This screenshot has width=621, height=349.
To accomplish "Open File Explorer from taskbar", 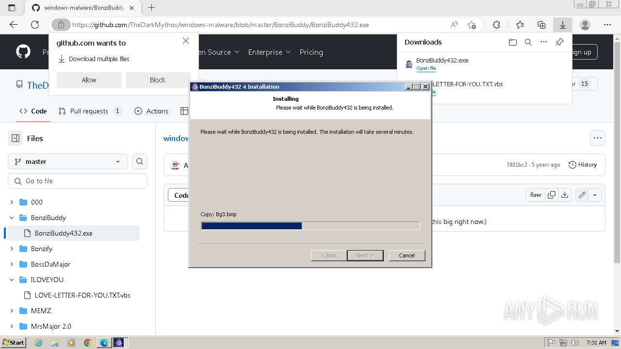I will 55,343.
